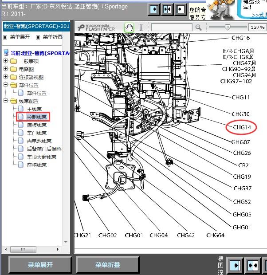Click the bottom center-split view control button
This screenshot has height=275, width=267.
click(x=253, y=265)
